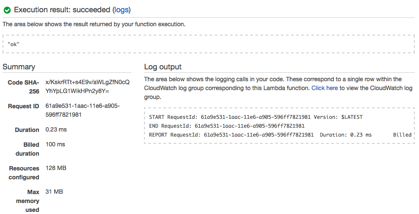Click the START RequestId log line
The height and width of the screenshot is (214, 419).
pos(255,117)
